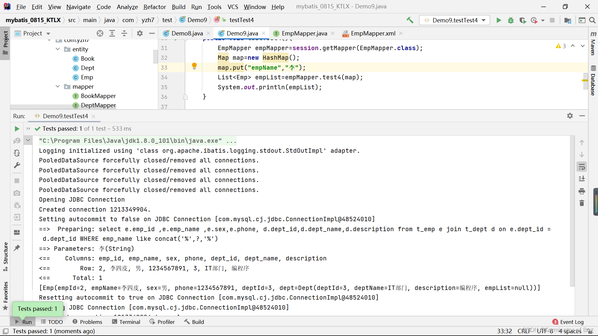Click the Build project hammer icon
598x336 pixels.
410,20
